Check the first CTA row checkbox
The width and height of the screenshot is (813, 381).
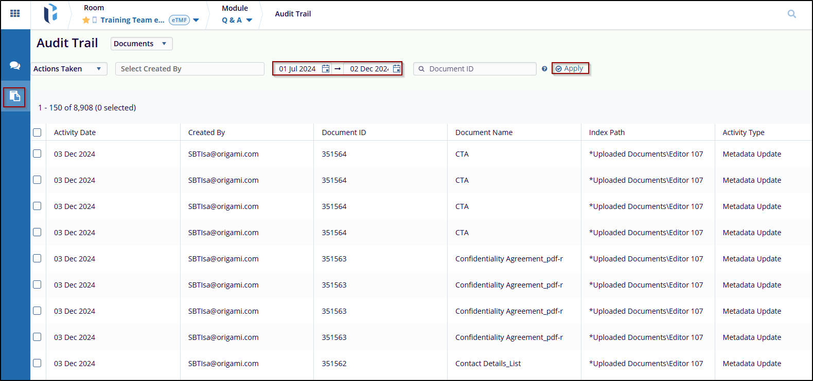37,154
